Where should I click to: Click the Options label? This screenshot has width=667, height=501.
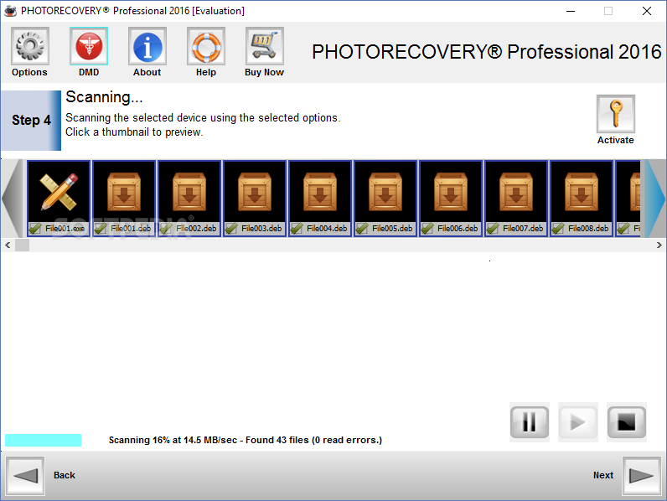tap(29, 72)
